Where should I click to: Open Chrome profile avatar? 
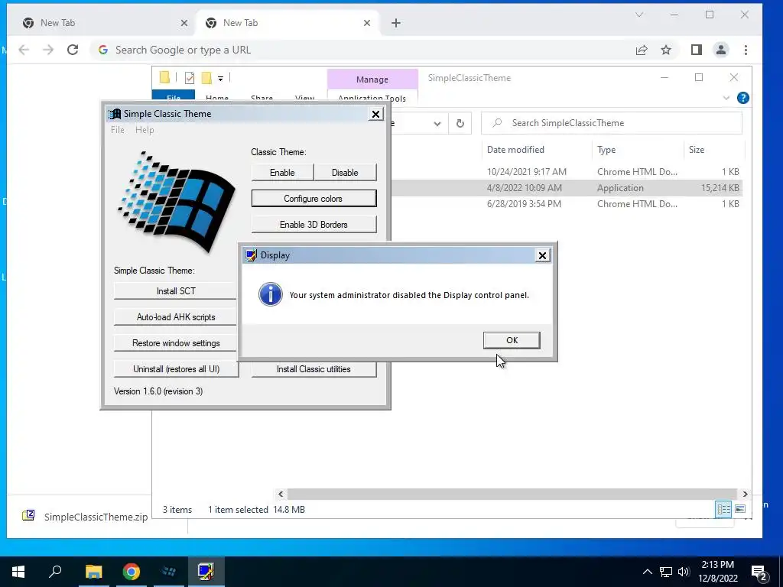[x=721, y=50]
